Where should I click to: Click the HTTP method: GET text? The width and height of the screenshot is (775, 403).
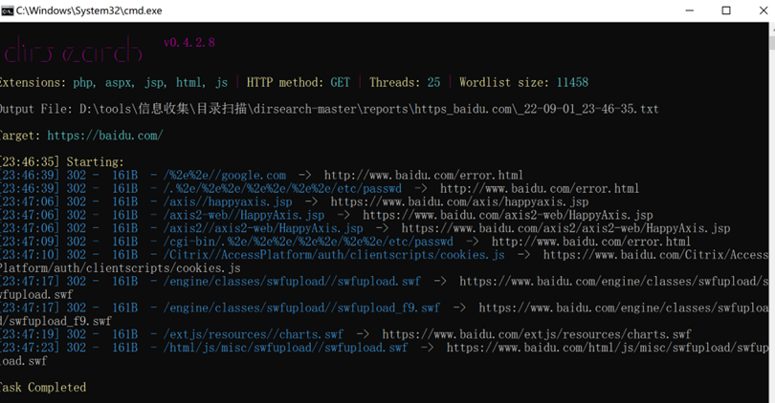[299, 82]
